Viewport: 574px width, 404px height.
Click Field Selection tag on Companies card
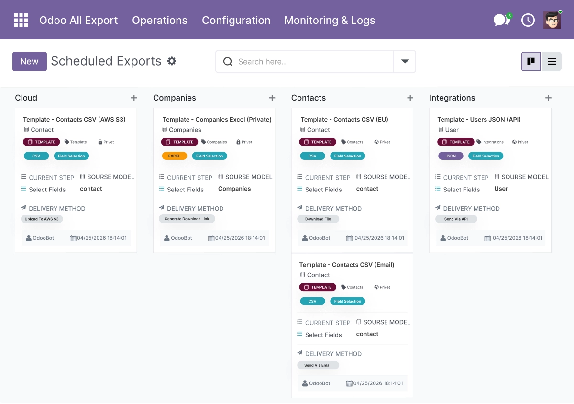click(x=210, y=156)
